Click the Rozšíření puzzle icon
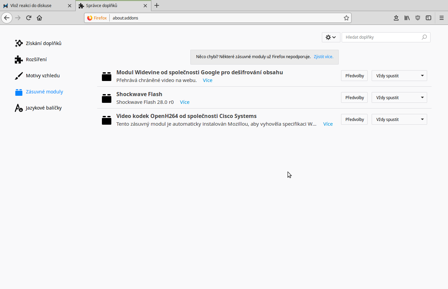Viewport: 448px width, 289px height. [x=19, y=59]
